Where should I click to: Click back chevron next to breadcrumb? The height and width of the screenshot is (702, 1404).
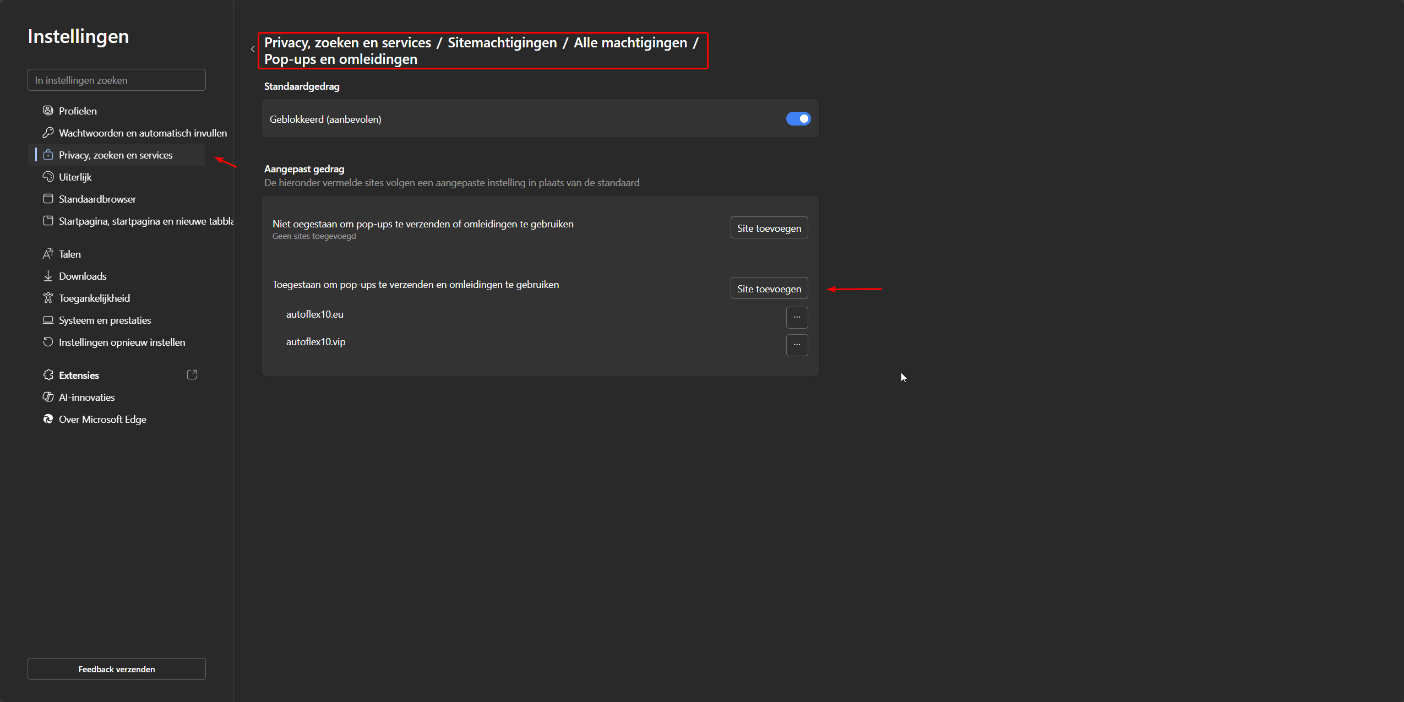[x=253, y=50]
